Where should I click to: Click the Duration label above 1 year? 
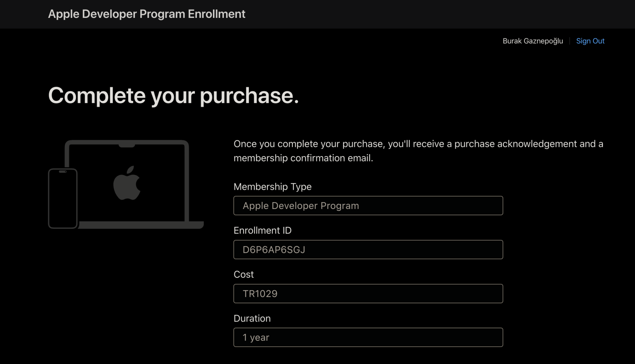pyautogui.click(x=252, y=318)
